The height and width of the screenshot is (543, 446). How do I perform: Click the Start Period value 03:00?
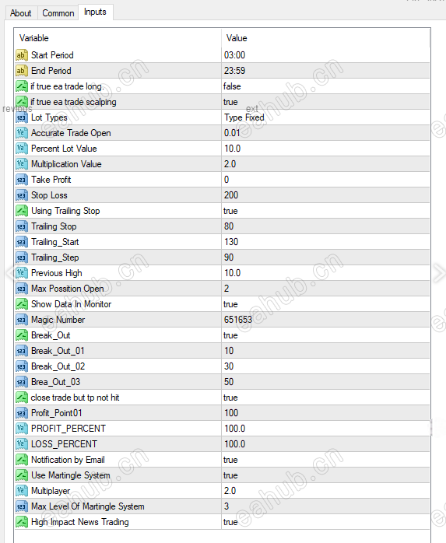coord(234,55)
